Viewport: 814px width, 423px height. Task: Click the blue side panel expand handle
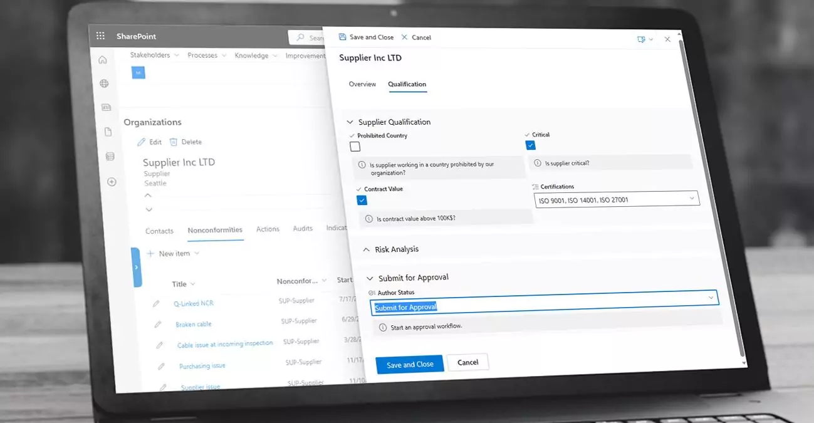coord(136,267)
